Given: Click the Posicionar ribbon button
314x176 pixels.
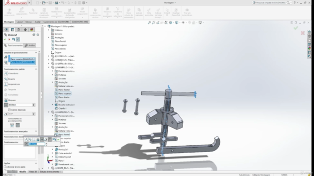Looking at the screenshot, I should tap(33, 11).
